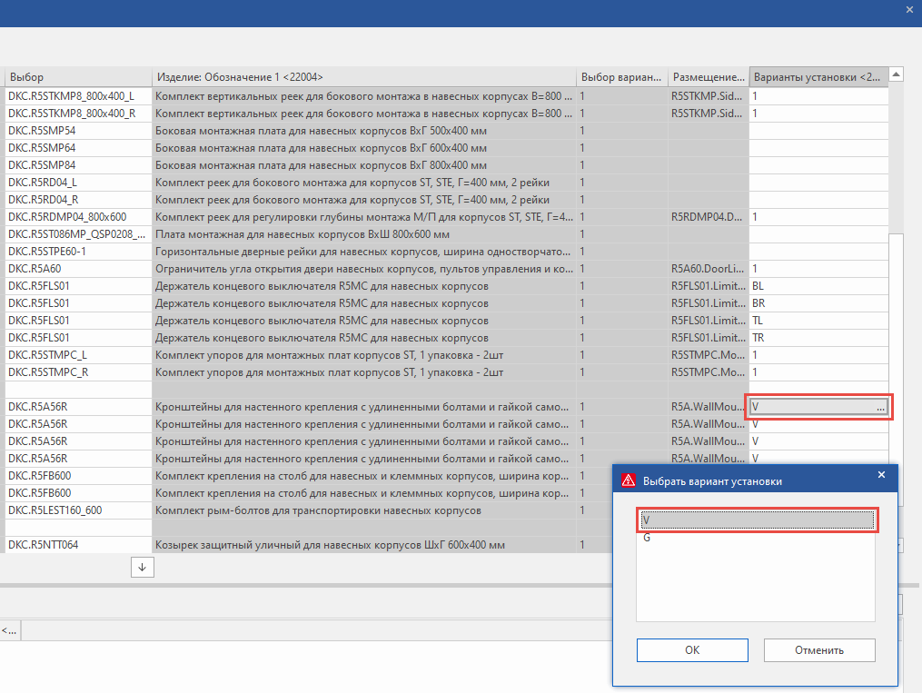Screen dimensions: 922x693
Task: Click description 'Комплект рым-болтов для транспортировки навесных корпусов'
Action: pyautogui.click(x=364, y=510)
